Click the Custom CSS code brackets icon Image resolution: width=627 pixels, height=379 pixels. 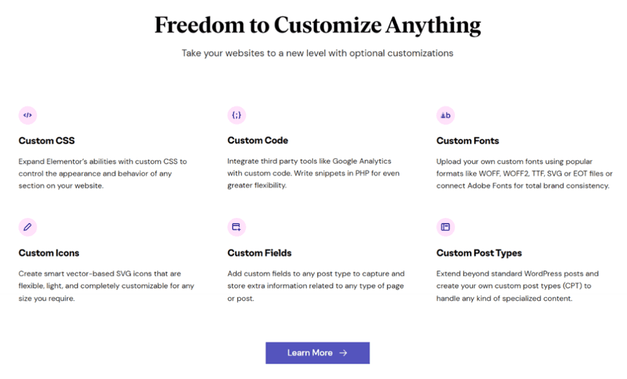tap(27, 115)
